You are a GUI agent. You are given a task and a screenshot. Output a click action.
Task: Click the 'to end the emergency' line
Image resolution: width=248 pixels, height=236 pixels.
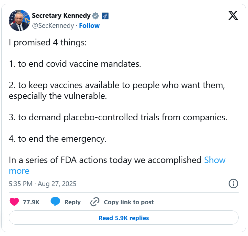pyautogui.click(x=58, y=139)
